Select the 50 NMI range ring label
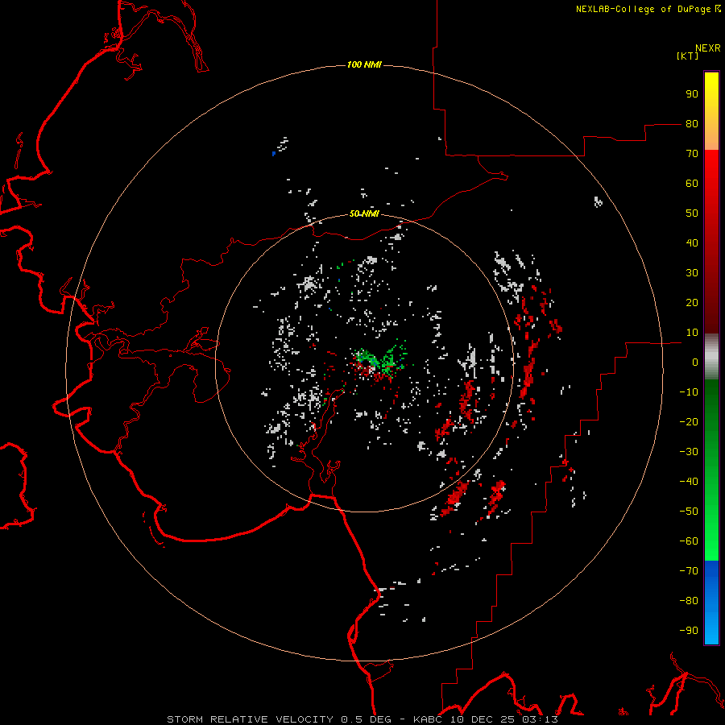Viewport: 725px width, 725px height. tap(364, 213)
